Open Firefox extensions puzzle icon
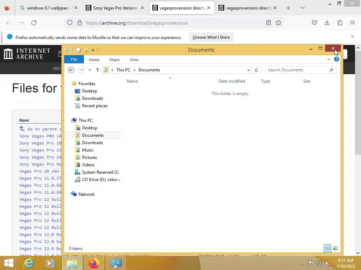Viewport: 361px width, 270px height. (x=340, y=23)
